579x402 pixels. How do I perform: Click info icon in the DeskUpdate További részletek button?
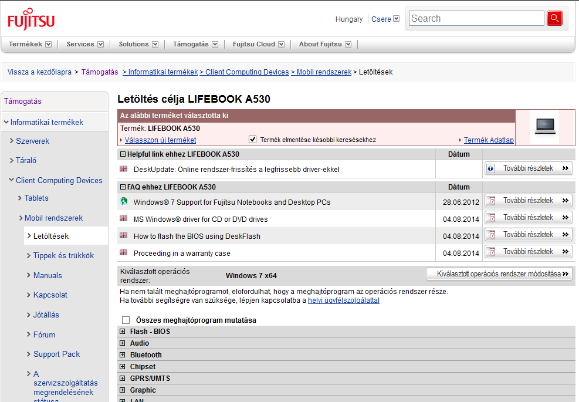[490, 168]
